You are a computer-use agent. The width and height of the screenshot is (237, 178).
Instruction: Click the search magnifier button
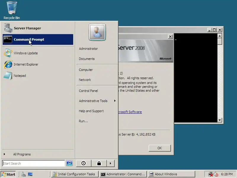[69, 163]
